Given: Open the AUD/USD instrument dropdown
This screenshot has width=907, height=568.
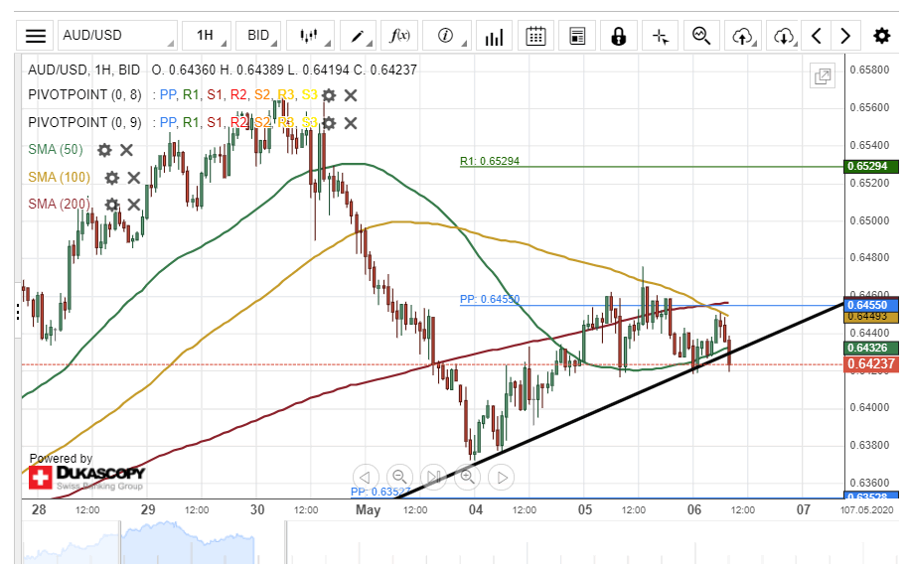Looking at the screenshot, I should pos(117,36).
